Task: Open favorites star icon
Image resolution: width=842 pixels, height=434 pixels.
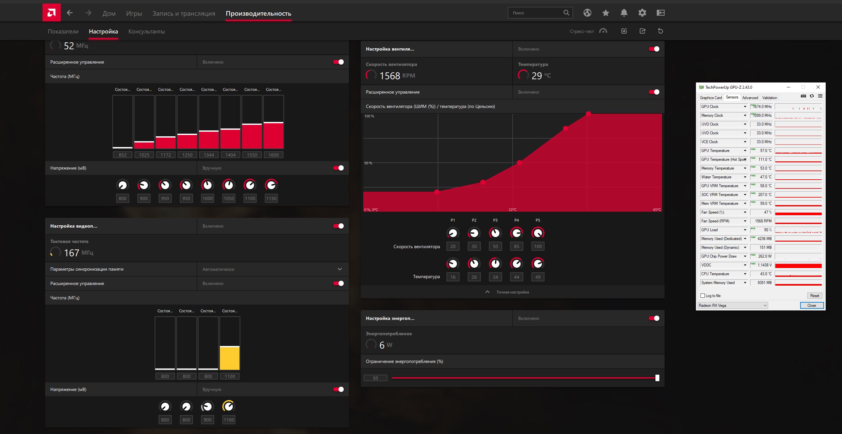Action: 606,13
